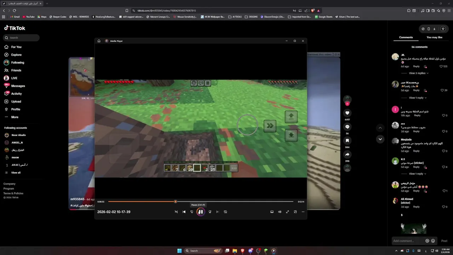Click the TikTok search field
Viewport: 453px width, 255px height.
(22, 38)
